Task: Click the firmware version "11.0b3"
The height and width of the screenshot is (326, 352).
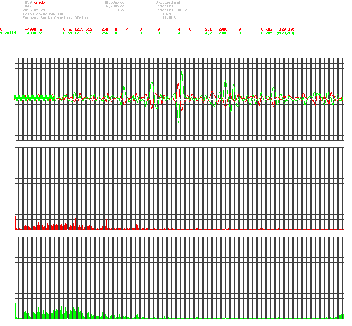Action: point(169,18)
